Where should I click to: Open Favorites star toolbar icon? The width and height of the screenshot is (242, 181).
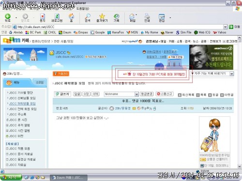point(102,18)
